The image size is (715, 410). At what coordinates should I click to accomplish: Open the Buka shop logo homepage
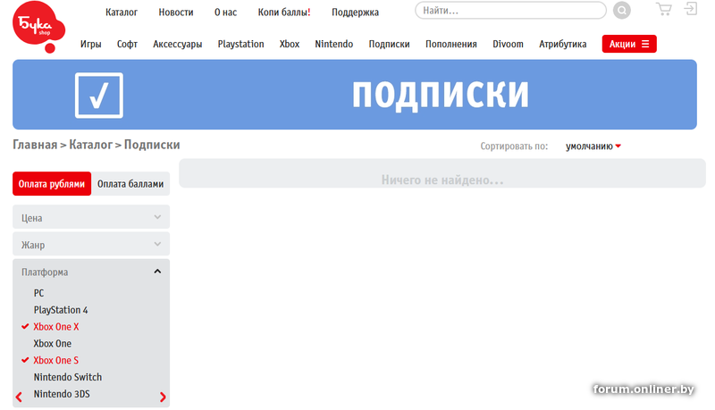click(x=38, y=27)
